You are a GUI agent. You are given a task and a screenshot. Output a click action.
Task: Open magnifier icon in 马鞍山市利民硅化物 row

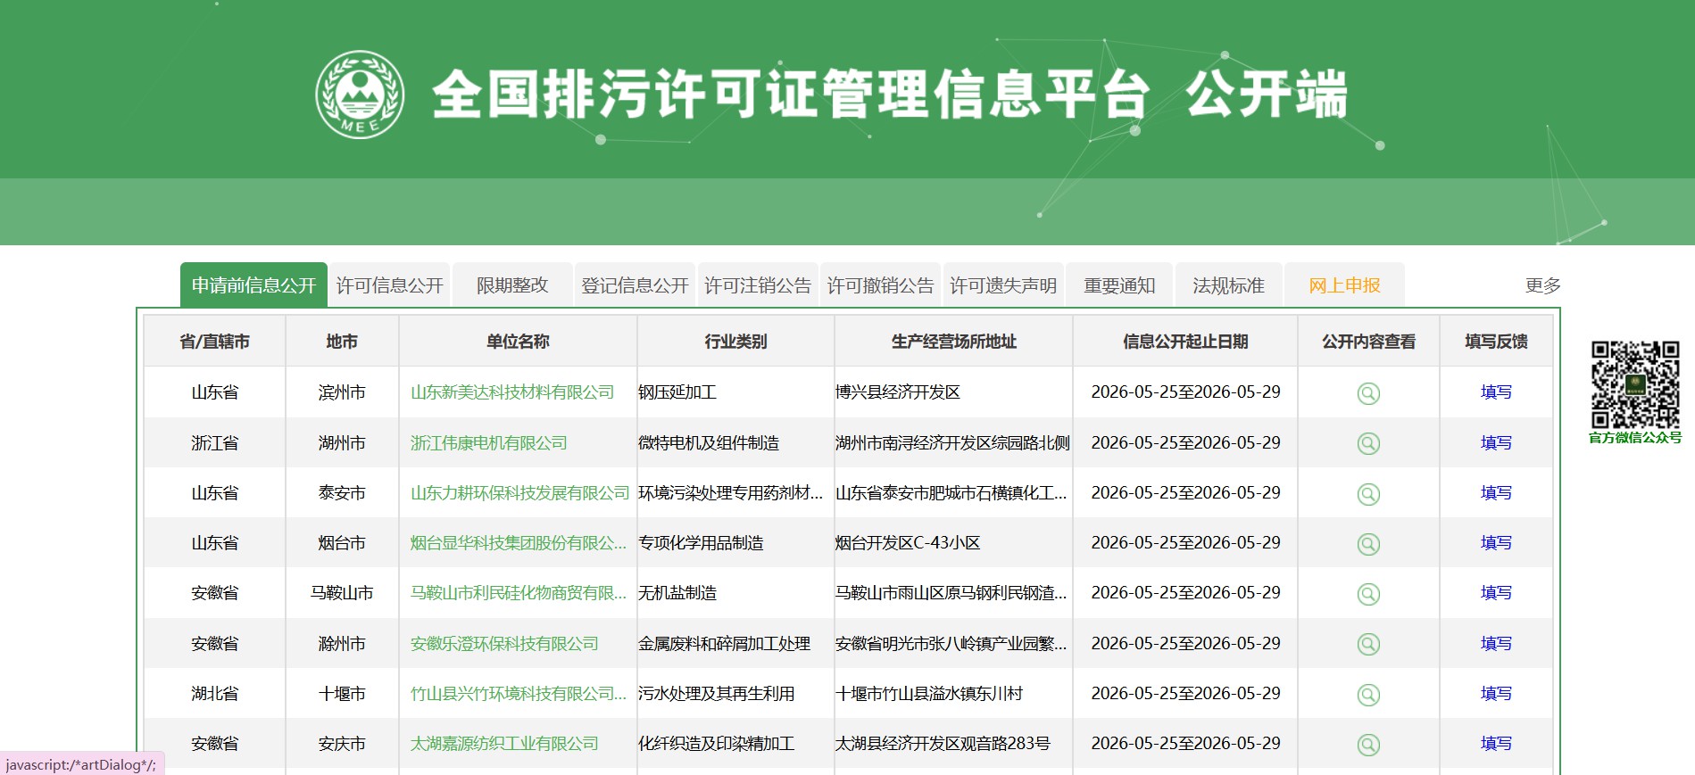(1368, 594)
